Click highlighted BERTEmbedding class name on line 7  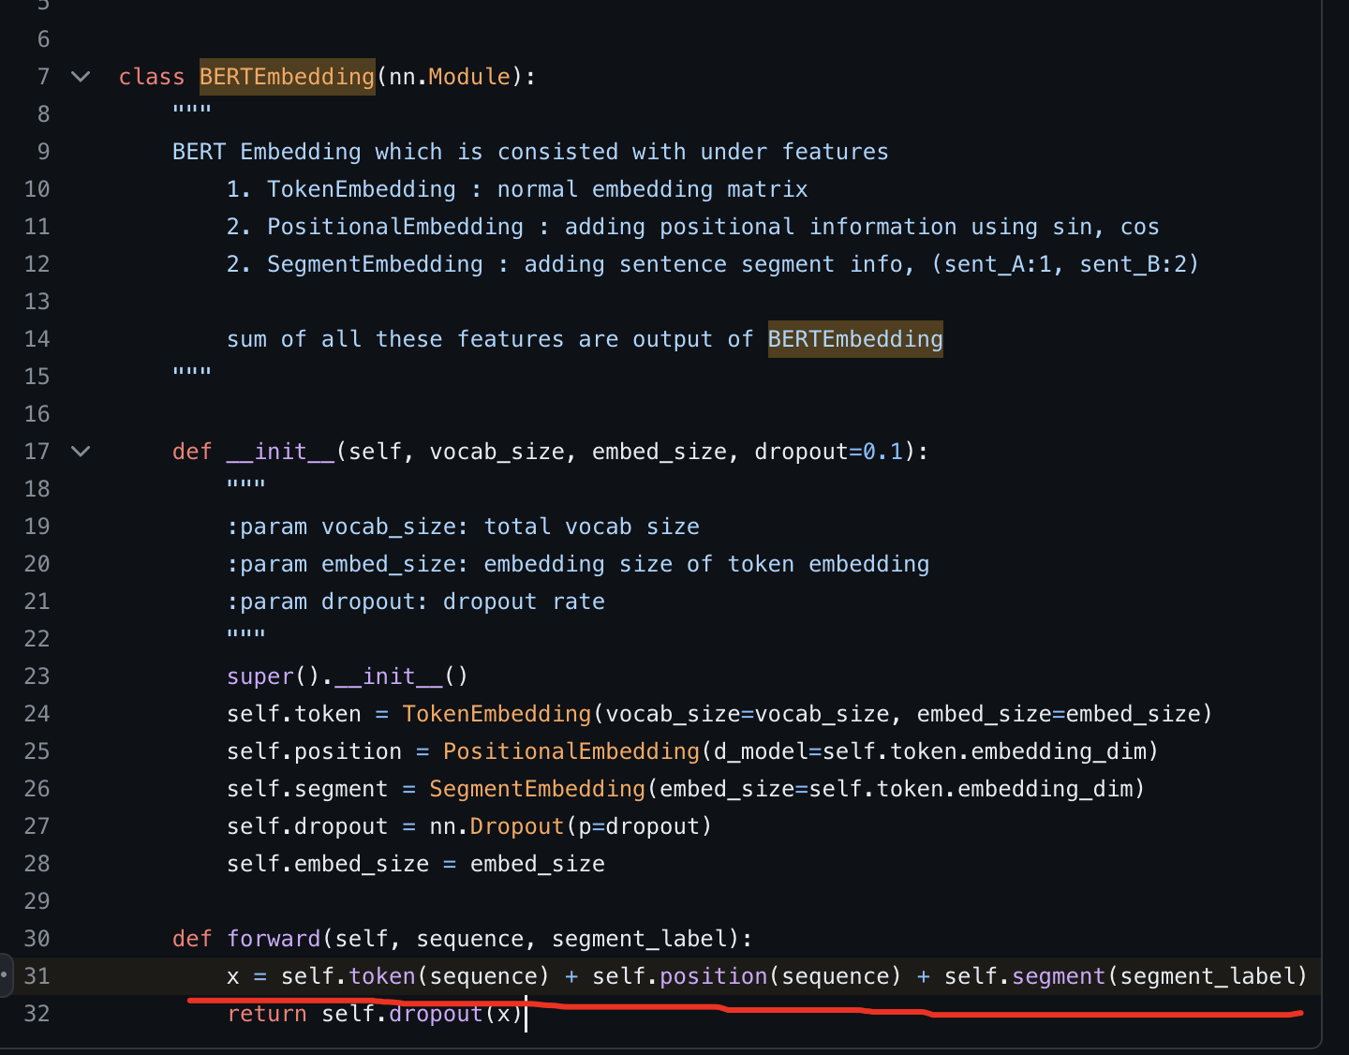287,77
